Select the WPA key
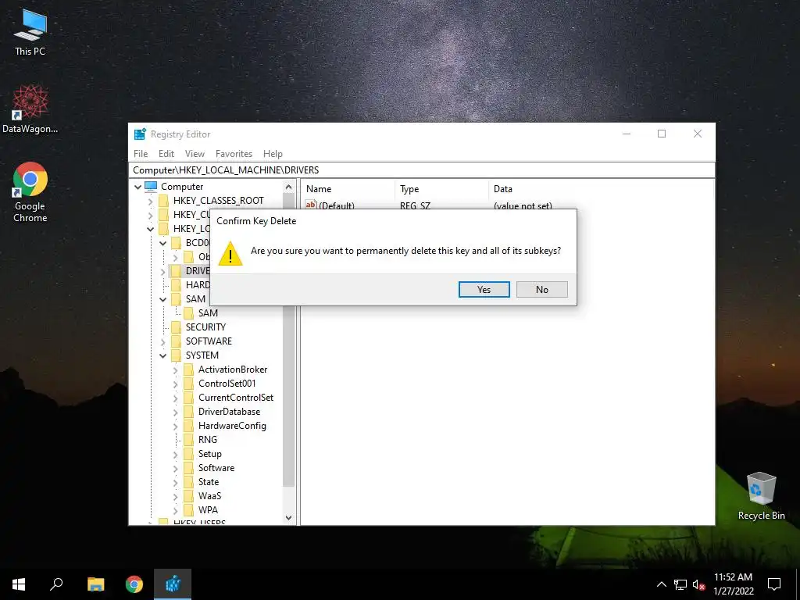The image size is (800, 600). click(208, 510)
